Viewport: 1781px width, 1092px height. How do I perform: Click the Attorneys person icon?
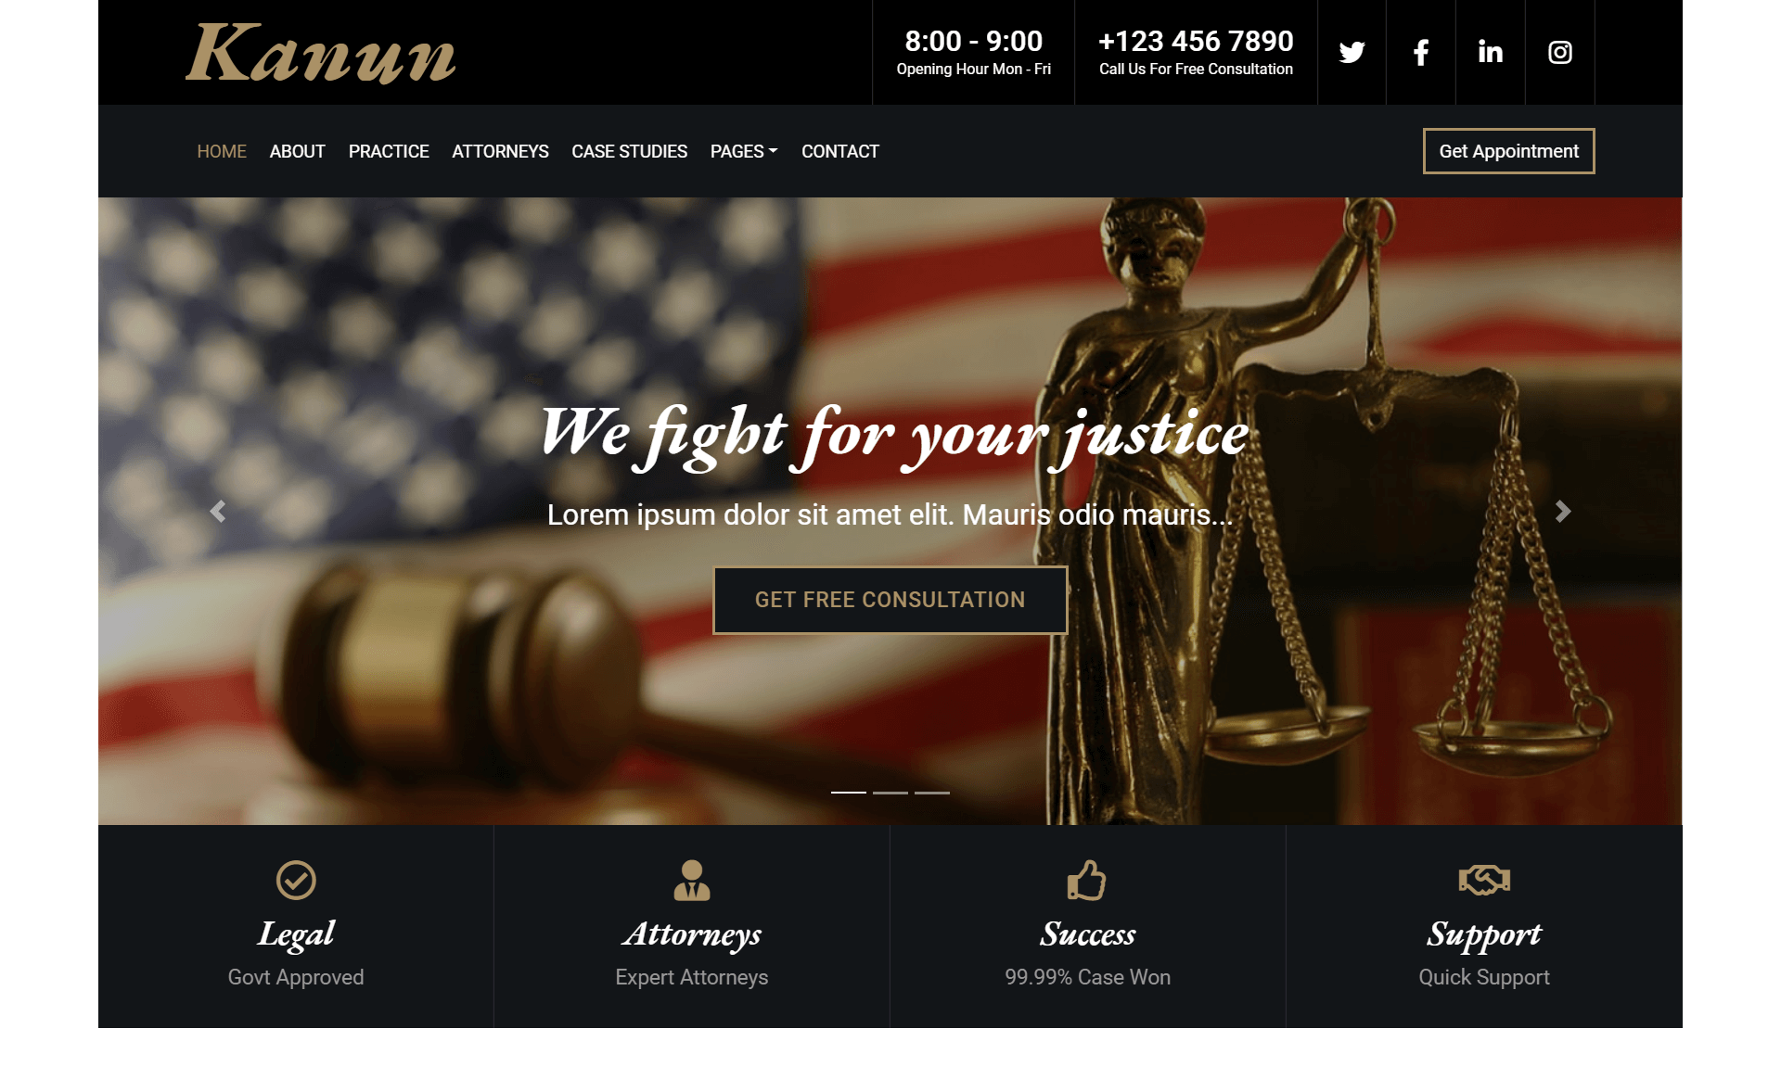pyautogui.click(x=691, y=881)
